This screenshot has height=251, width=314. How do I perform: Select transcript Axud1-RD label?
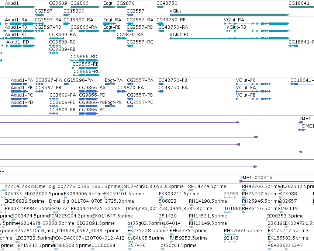[18, 42]
